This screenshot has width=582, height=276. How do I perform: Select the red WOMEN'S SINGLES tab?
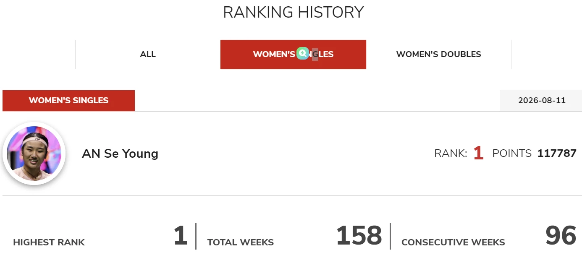(293, 55)
